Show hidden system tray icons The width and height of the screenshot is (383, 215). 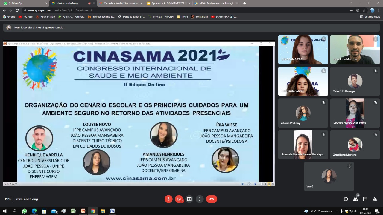337,211
